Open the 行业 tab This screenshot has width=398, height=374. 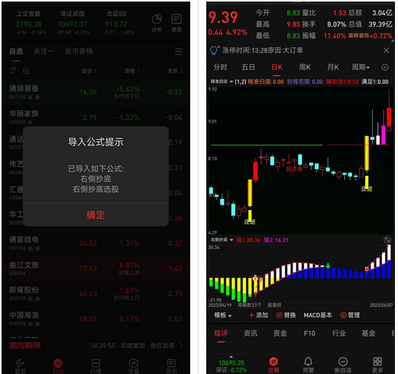pyautogui.click(x=339, y=333)
